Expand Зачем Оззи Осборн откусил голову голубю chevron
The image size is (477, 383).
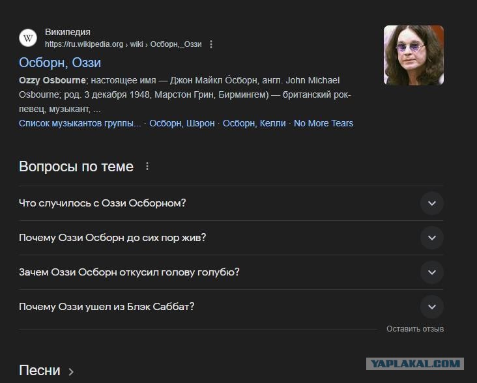pyautogui.click(x=431, y=272)
